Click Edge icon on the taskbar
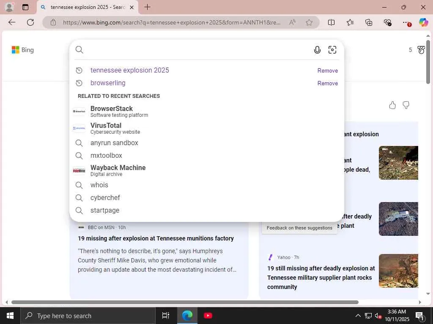Screen dimensions: 433x324 click(187, 316)
